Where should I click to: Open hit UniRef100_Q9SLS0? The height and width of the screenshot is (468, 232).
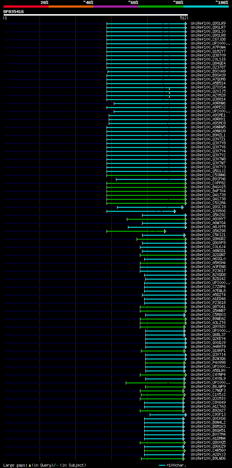[208, 31]
